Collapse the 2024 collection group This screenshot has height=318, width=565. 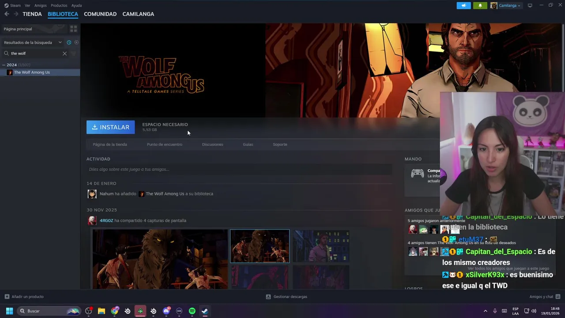click(x=4, y=65)
